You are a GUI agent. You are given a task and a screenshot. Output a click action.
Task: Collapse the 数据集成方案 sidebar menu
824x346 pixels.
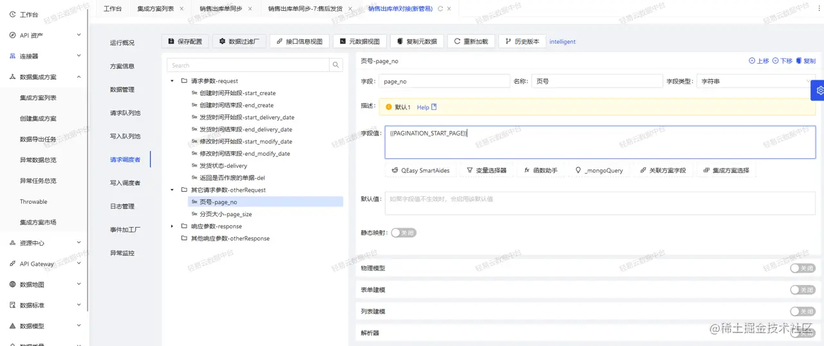coord(79,77)
